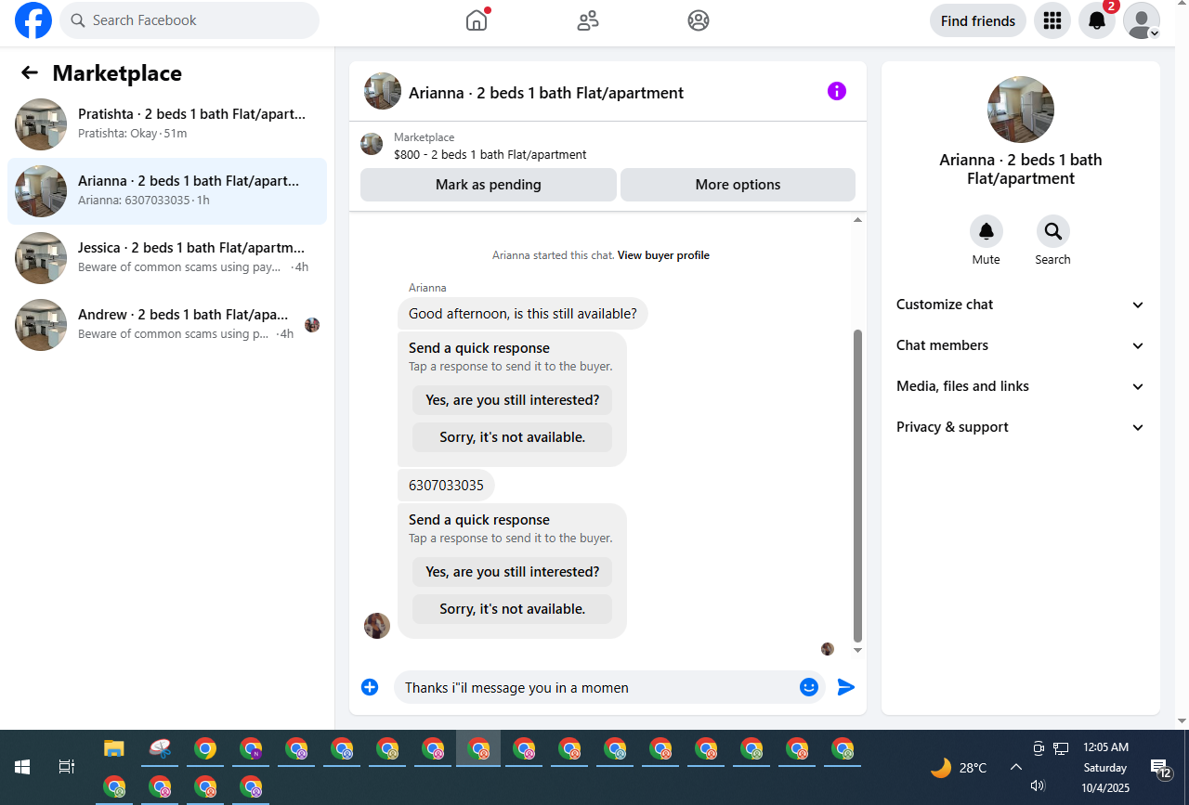Click the network icon in system tray
This screenshot has height=805, width=1189.
(1061, 748)
